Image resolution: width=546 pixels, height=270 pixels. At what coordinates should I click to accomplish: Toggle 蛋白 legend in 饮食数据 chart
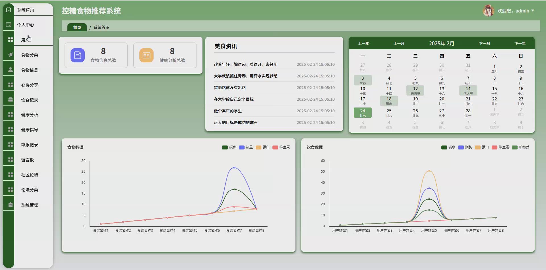pos(482,147)
